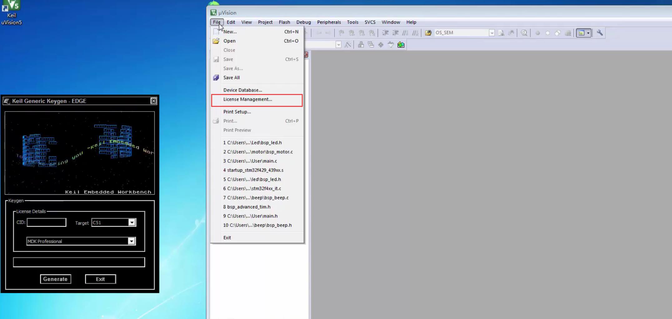Open recent file bsp_advanced_tim.h

pos(257,207)
